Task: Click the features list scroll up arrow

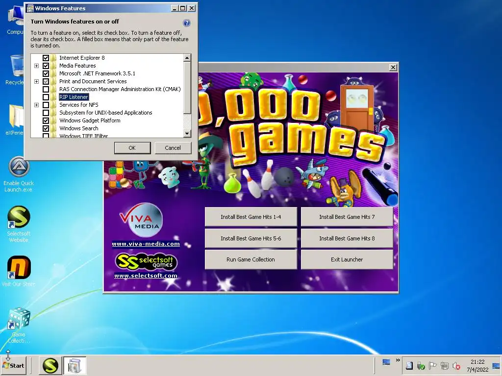Action: pos(187,58)
